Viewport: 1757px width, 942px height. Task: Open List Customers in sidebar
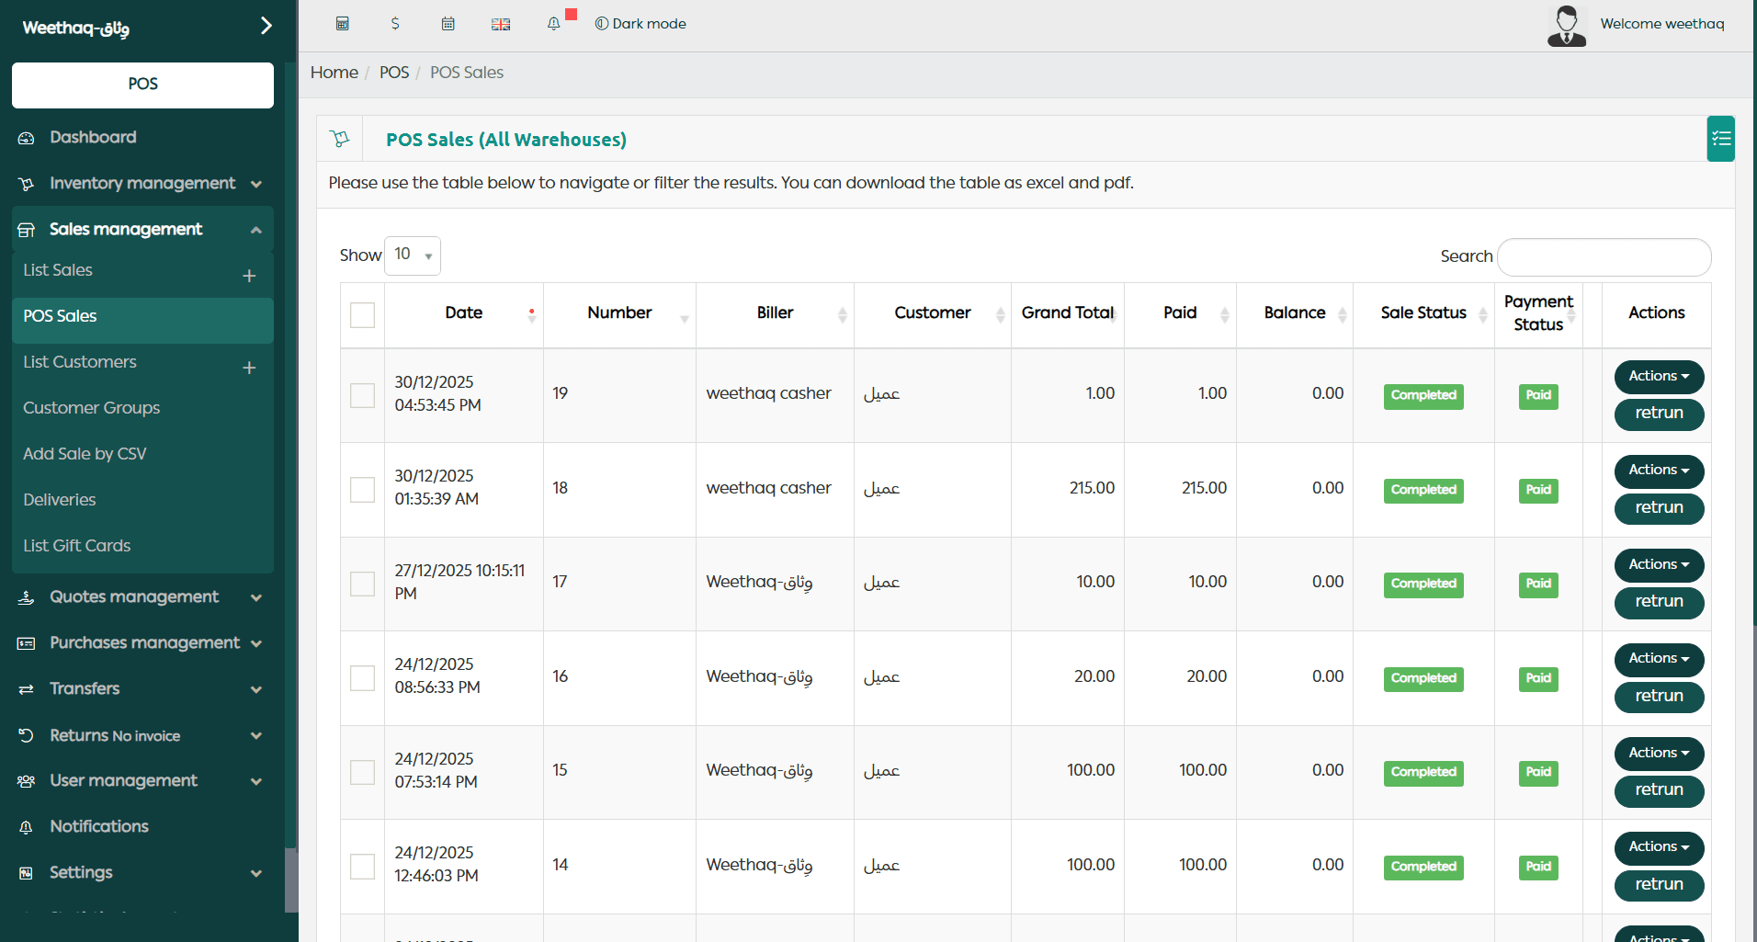tap(80, 362)
